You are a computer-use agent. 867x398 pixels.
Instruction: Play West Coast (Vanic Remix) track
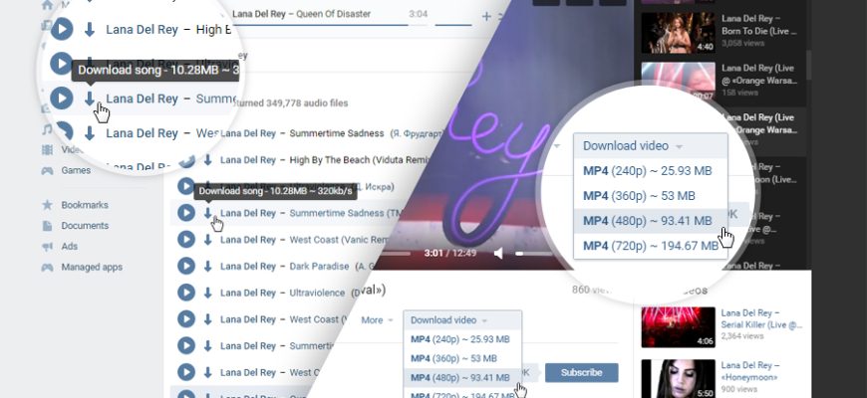pyautogui.click(x=186, y=240)
